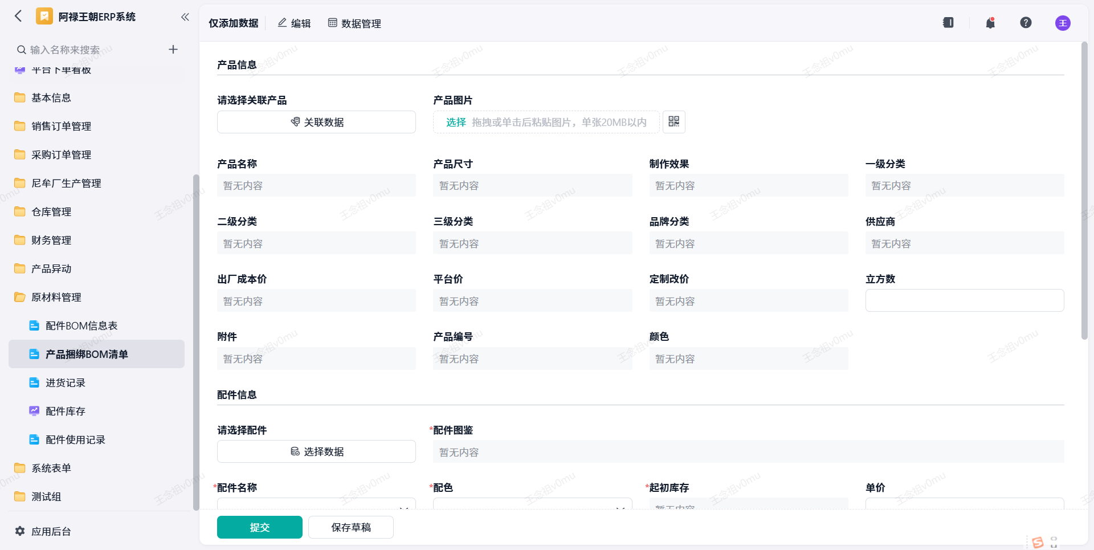This screenshot has height=550, width=1094.
Task: Open the 配件名称 dropdown
Action: tap(316, 504)
